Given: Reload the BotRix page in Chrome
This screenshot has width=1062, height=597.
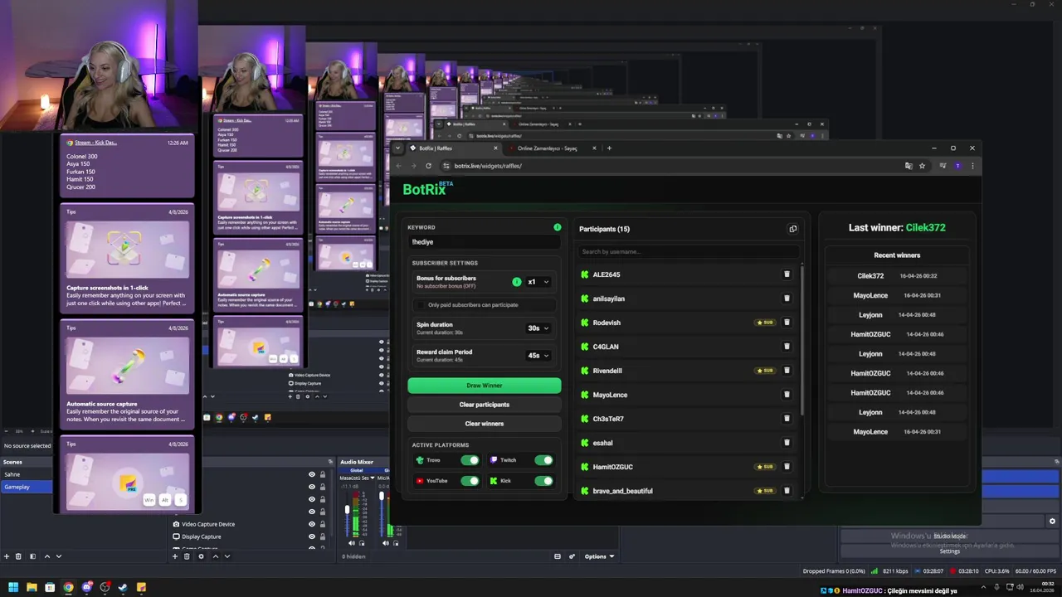Looking at the screenshot, I should click(x=428, y=166).
